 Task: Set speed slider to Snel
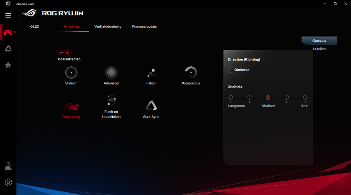(305, 97)
